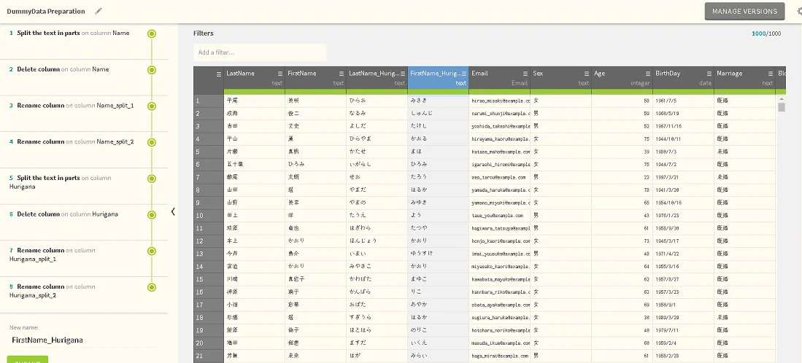Toggle step 7 Rename Hurigana_split_1 circle
This screenshot has height=363, width=802.
coord(151,251)
